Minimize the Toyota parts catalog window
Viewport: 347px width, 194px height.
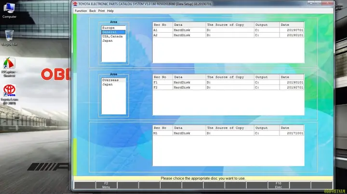(311, 3)
